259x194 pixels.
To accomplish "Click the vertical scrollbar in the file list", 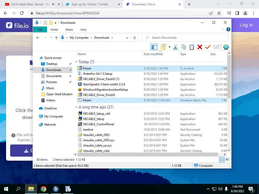I will click(x=229, y=77).
